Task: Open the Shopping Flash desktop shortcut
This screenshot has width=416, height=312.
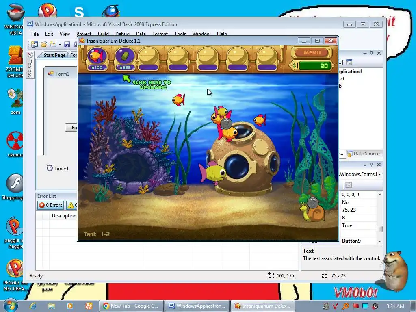Action: (x=14, y=187)
